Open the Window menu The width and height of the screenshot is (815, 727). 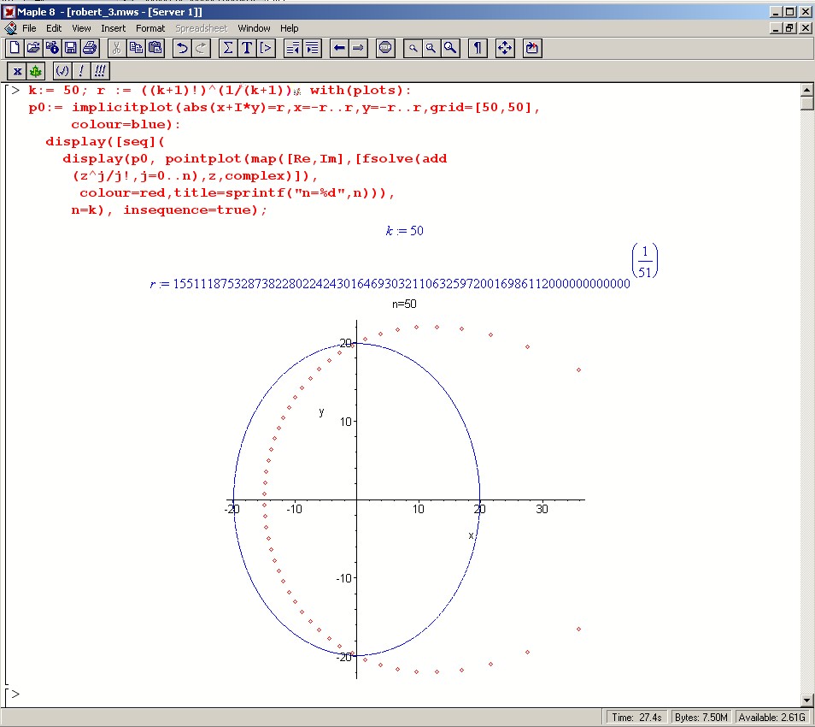tap(254, 28)
